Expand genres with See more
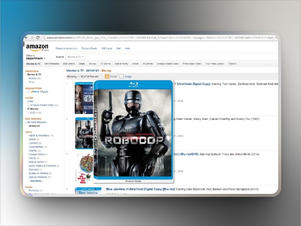This screenshot has height=226, width=301. (x=36, y=181)
